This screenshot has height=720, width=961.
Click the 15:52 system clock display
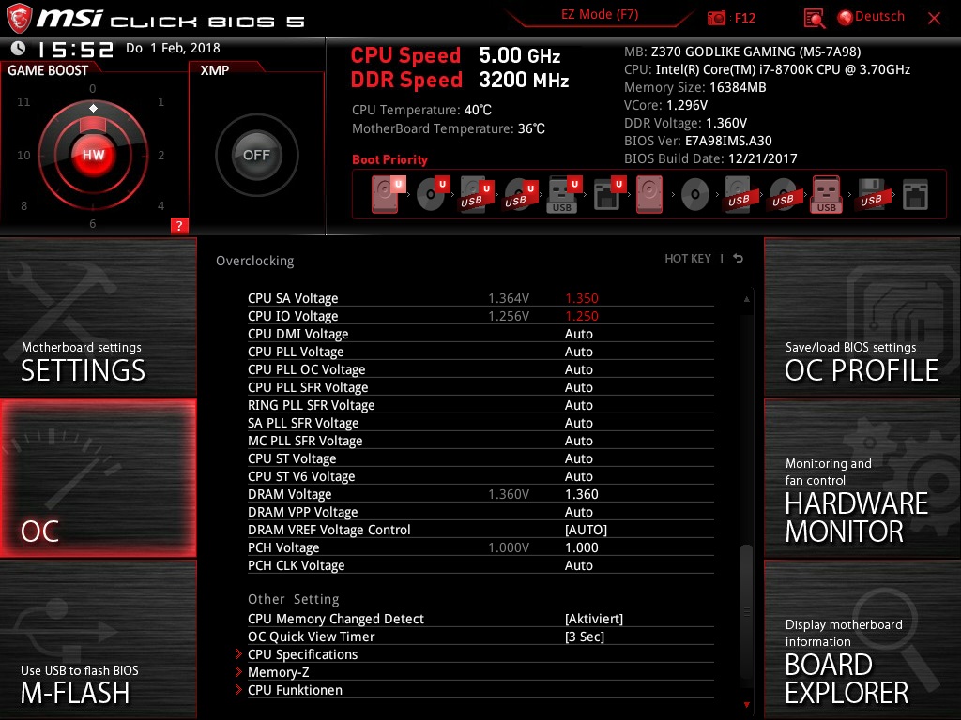point(75,49)
